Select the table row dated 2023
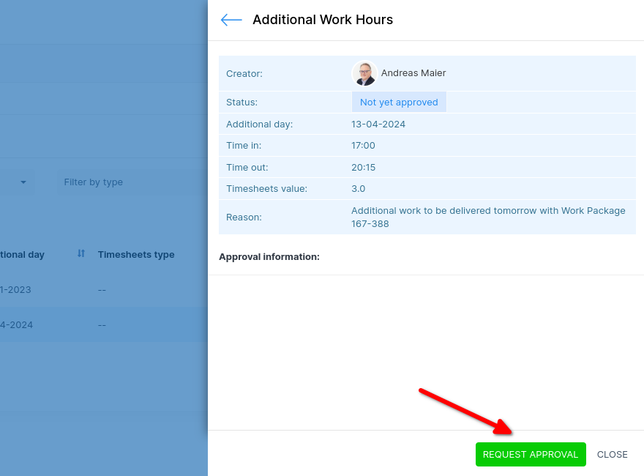This screenshot has width=644, height=476. pyautogui.click(x=102, y=289)
